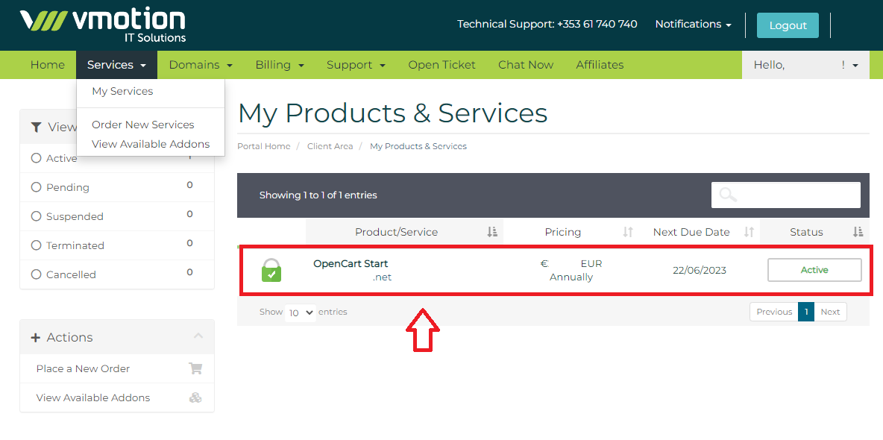Go to Previous page
883x440 pixels.
[x=774, y=312]
